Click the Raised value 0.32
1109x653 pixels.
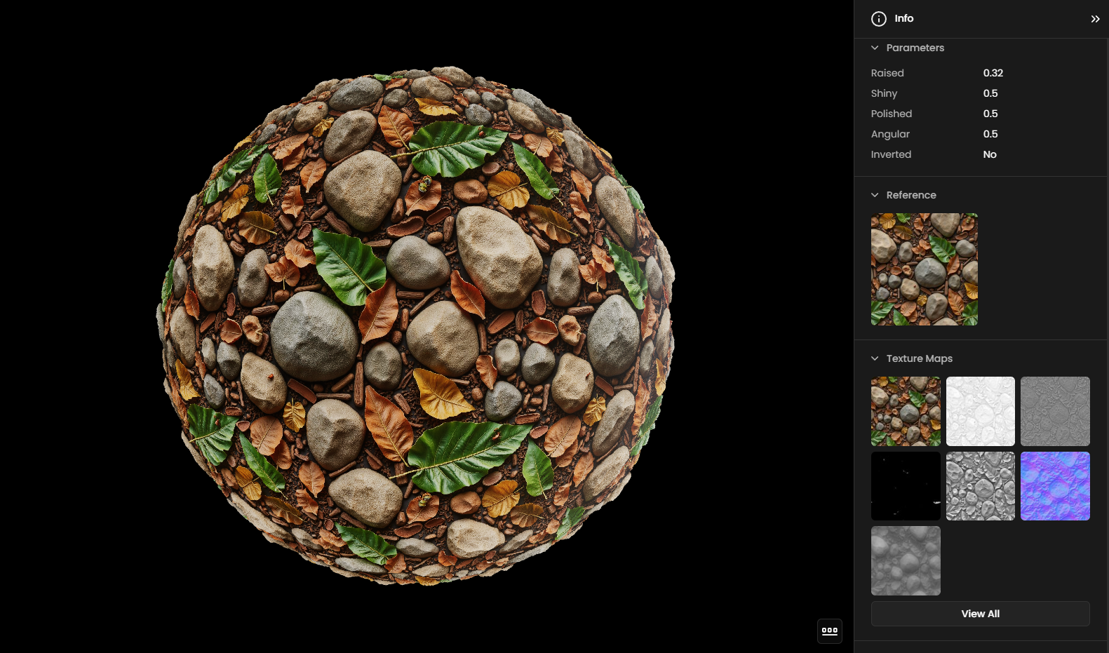coord(993,73)
